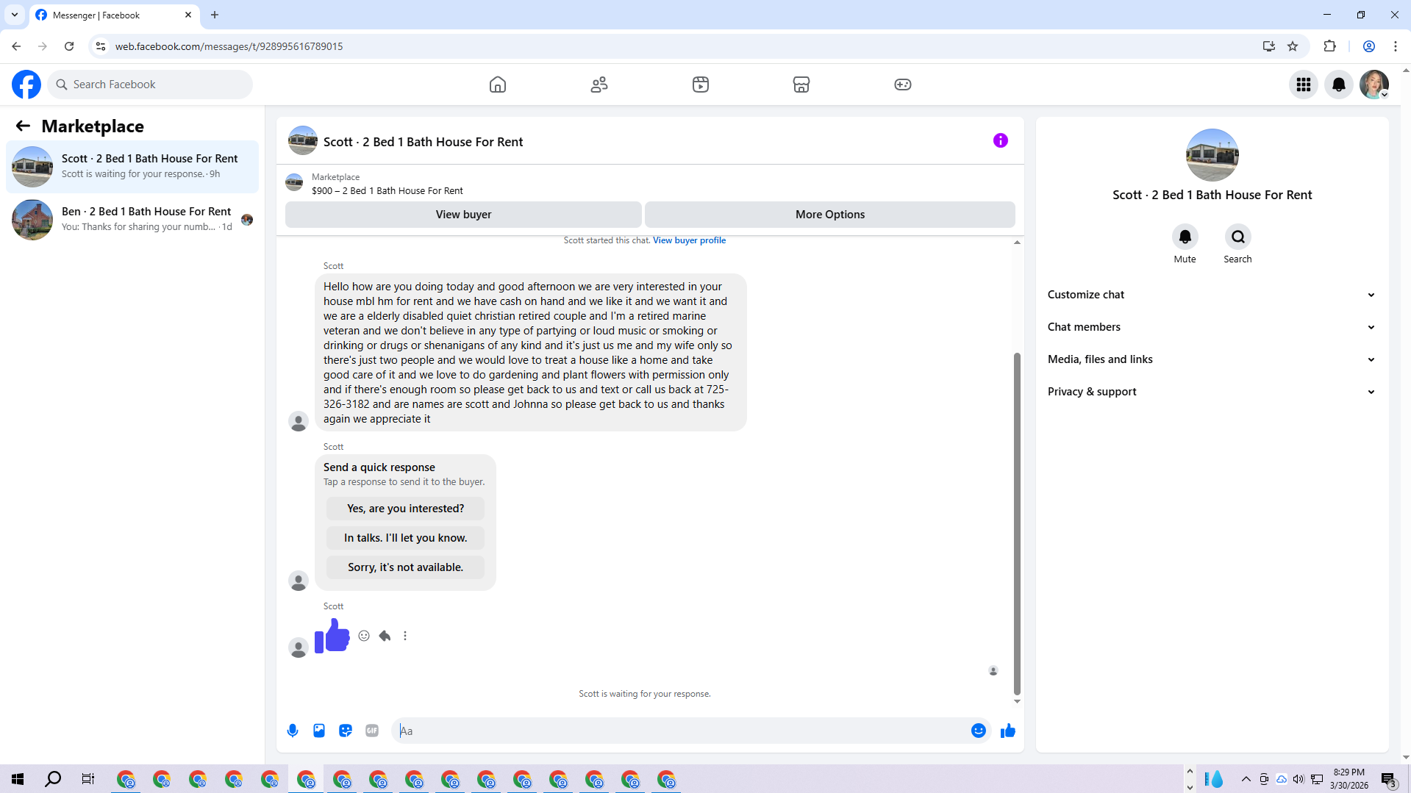Bookmark this page with the star icon
1411x793 pixels.
(x=1293, y=46)
